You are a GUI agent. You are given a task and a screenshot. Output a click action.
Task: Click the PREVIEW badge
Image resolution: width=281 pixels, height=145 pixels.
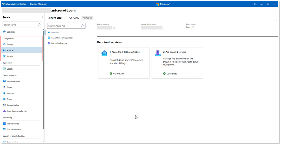tap(87, 18)
